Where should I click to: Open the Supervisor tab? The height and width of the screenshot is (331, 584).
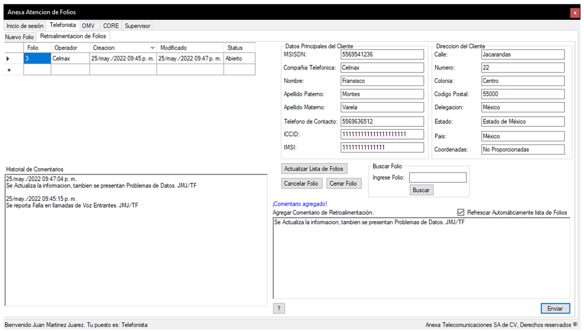[x=137, y=26]
